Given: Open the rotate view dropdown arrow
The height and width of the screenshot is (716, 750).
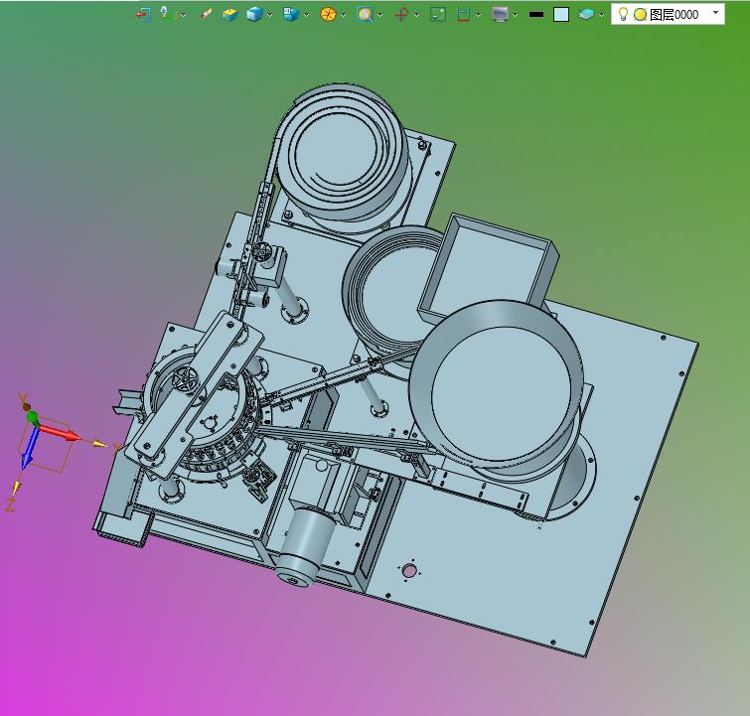Looking at the screenshot, I should click(417, 15).
